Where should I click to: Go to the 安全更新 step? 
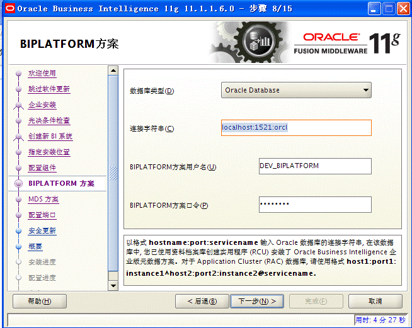(42, 231)
